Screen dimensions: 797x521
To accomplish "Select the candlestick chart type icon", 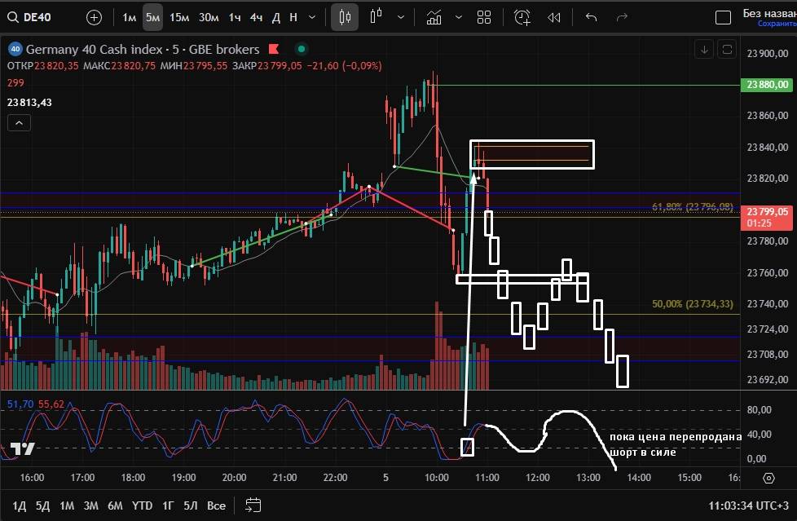I will click(345, 17).
